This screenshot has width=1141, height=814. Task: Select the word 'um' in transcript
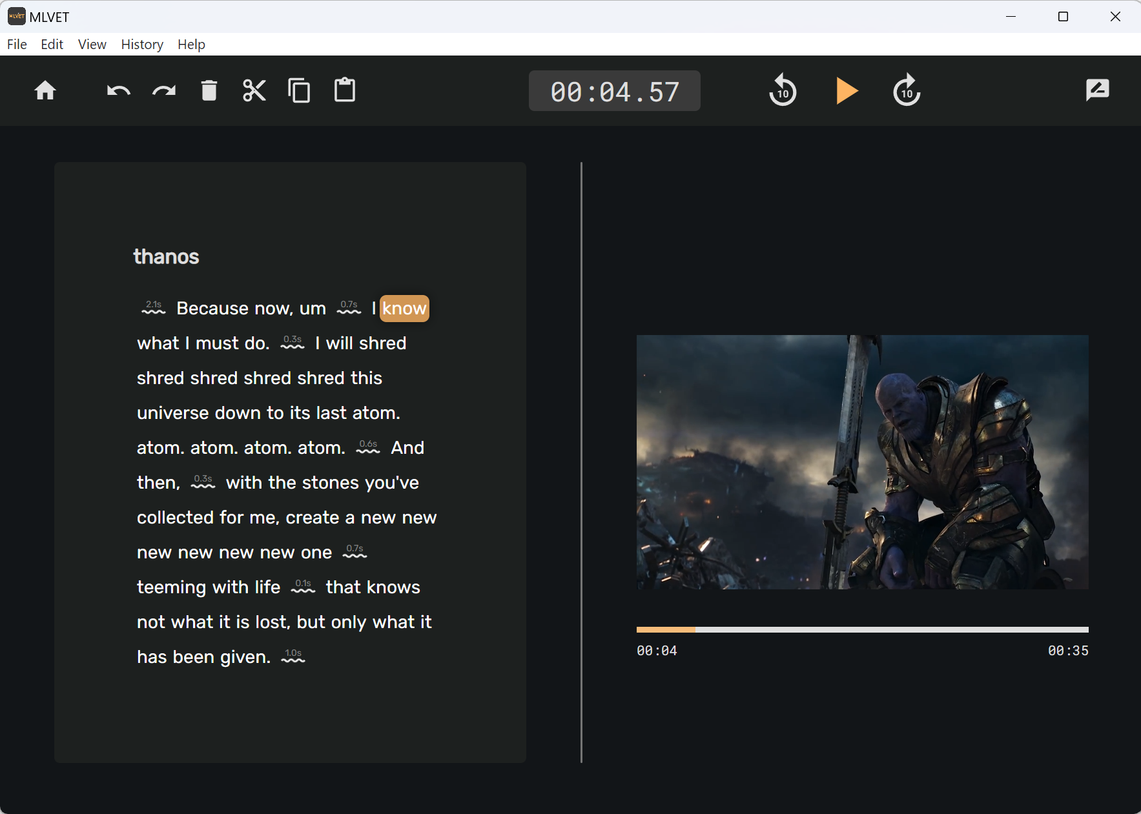(x=313, y=309)
